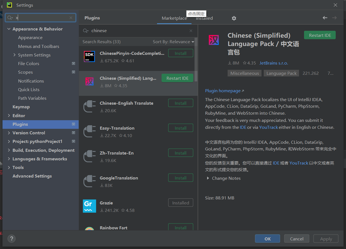This screenshot has height=249, width=346.
Task: Install the GoogleTranslation plugin
Action: click(181, 178)
